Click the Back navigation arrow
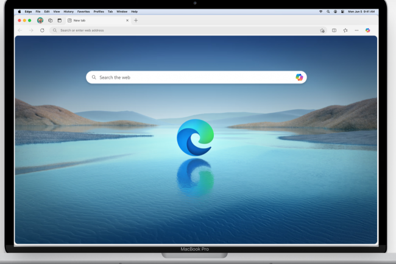 click(x=19, y=30)
